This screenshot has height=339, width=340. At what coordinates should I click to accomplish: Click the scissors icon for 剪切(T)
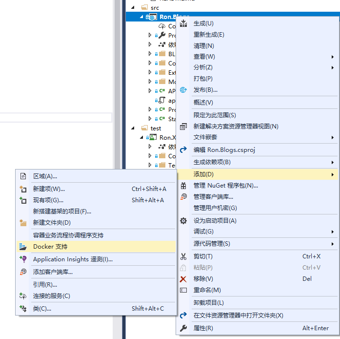pyautogui.click(x=183, y=256)
